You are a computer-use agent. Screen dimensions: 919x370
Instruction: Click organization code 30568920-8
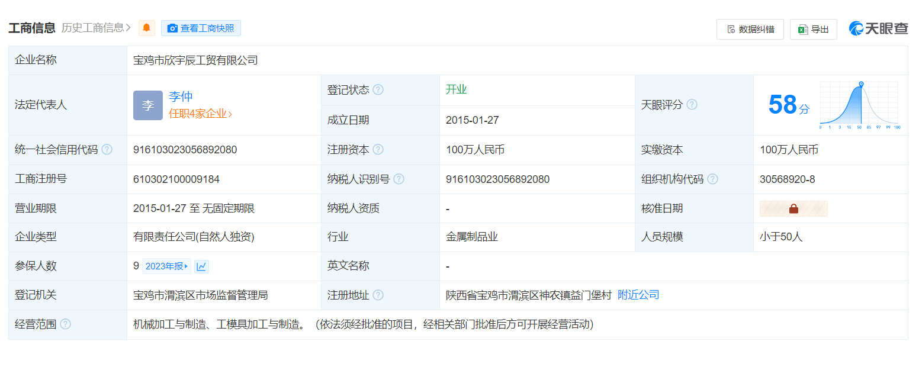click(x=788, y=179)
